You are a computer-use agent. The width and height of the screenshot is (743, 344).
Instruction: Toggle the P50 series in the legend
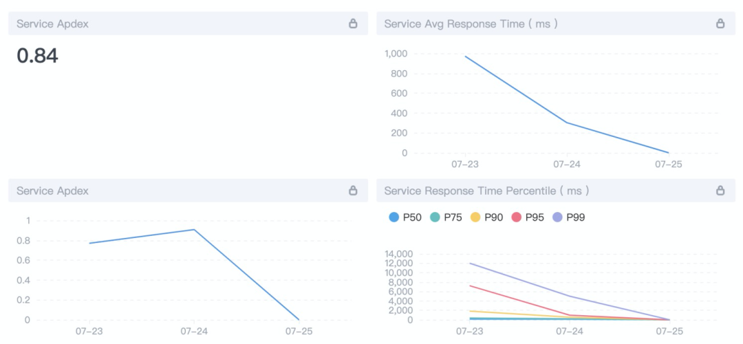pos(405,217)
